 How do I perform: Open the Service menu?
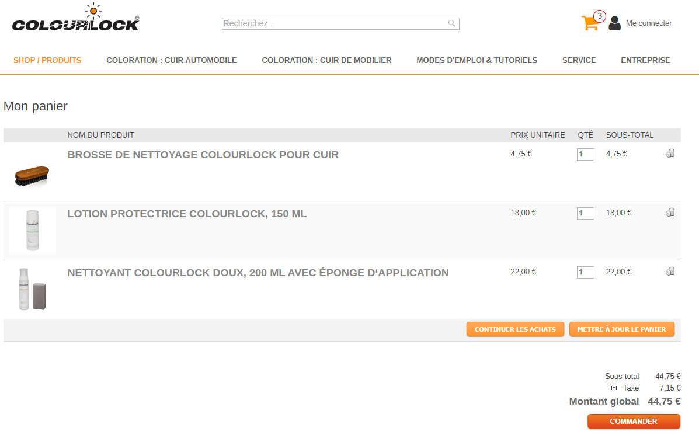[x=579, y=60]
